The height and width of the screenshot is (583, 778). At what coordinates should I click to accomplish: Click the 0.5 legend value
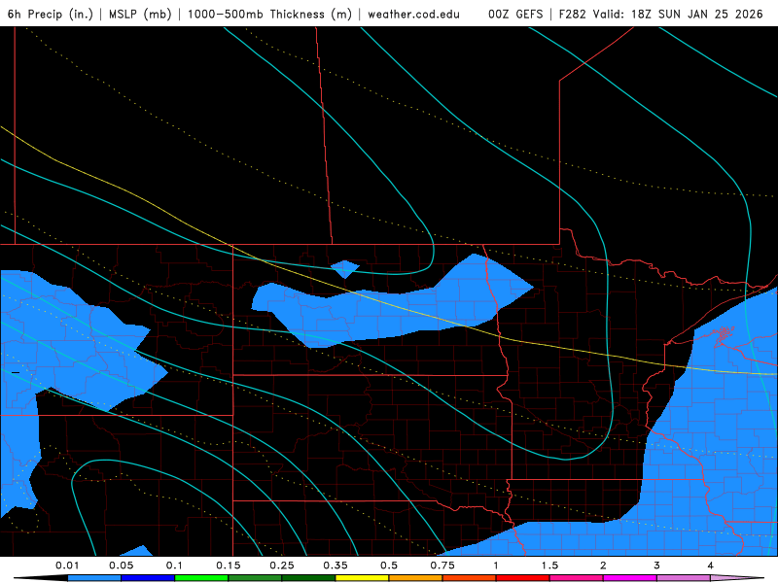[x=389, y=566]
